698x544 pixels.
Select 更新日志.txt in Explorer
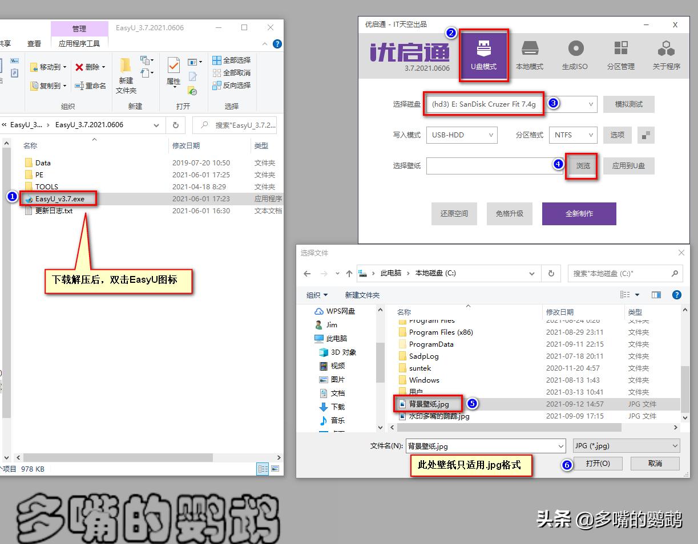54,210
